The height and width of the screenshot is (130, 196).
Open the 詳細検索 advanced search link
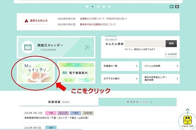(172, 54)
